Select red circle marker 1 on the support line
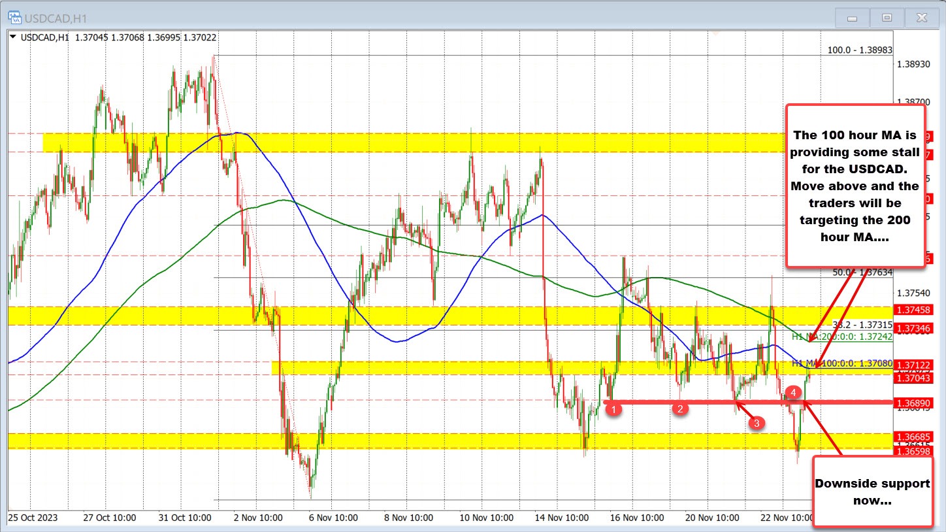This screenshot has width=946, height=532. 613,409
